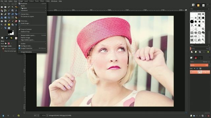
Task: Open the Filters menu
Action: pyautogui.click(x=42, y=1)
